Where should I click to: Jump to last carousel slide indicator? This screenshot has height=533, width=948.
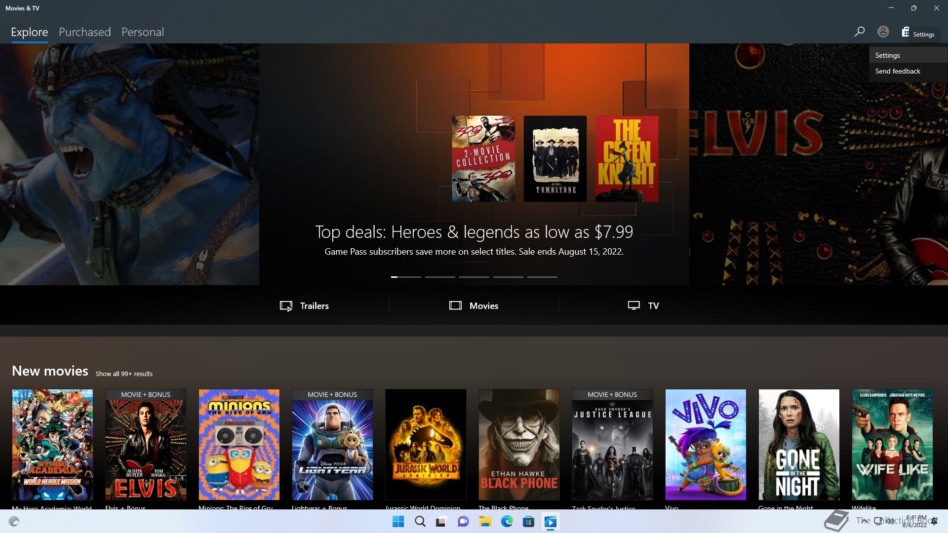coord(542,277)
